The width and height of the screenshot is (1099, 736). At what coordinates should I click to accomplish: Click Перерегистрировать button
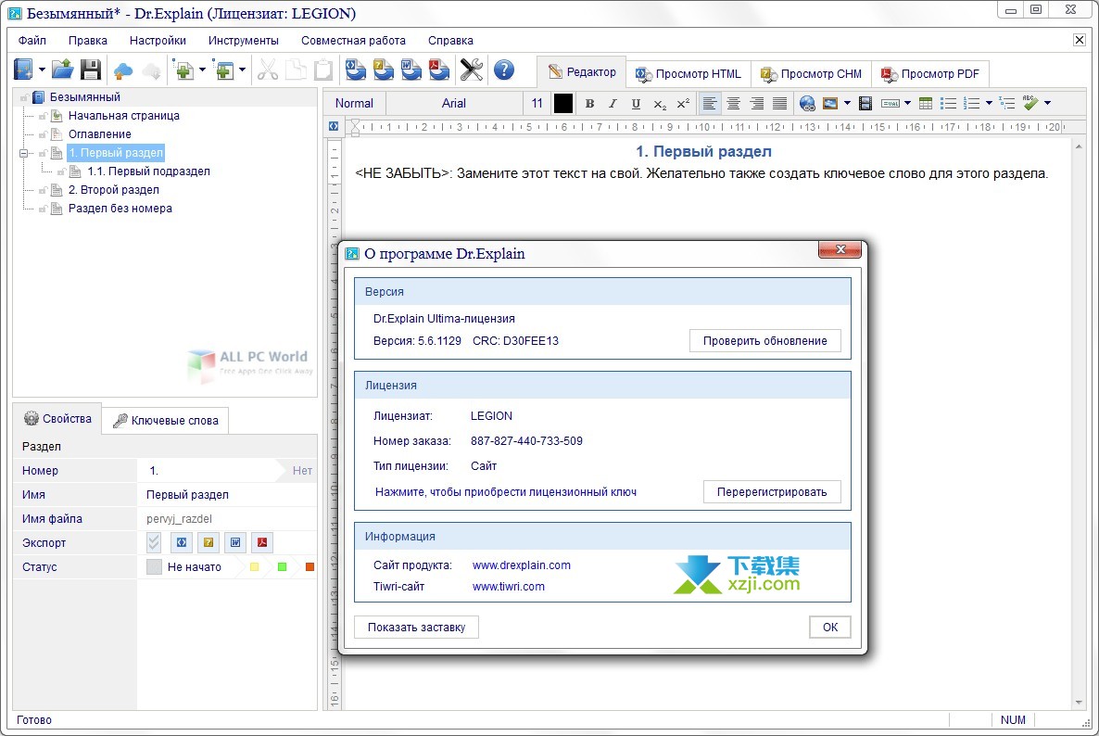(x=772, y=492)
